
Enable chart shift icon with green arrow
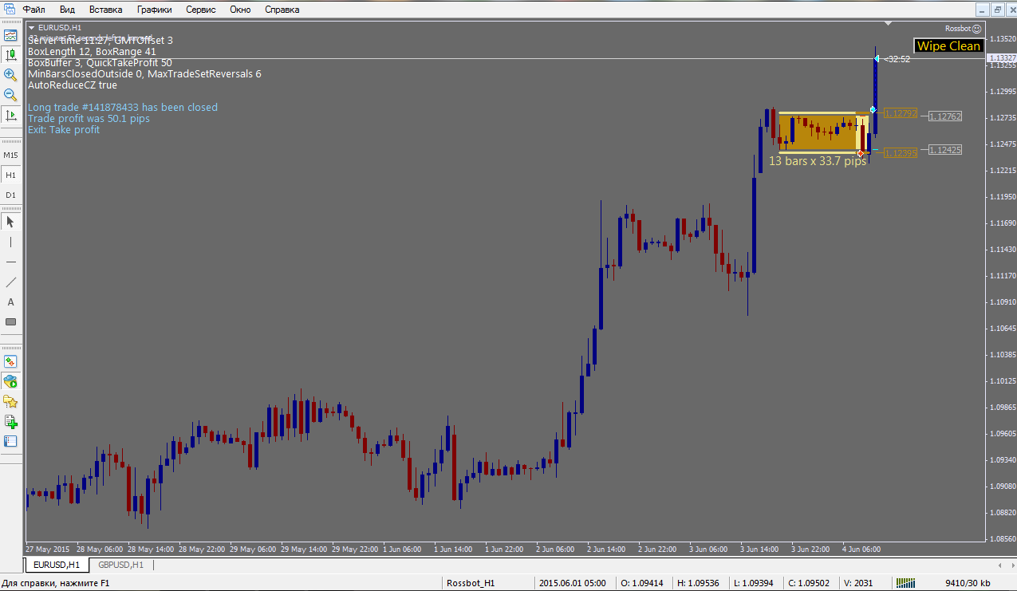[10, 115]
